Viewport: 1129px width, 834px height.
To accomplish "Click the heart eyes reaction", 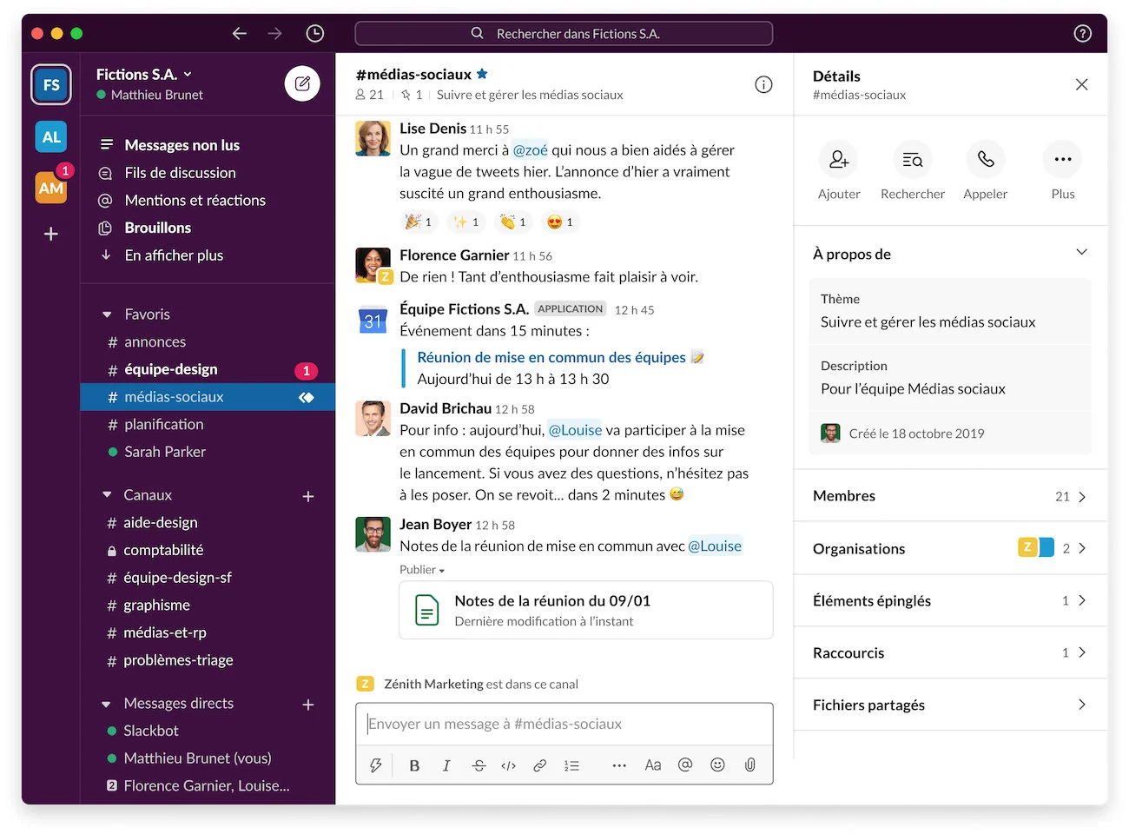I will click(x=560, y=222).
